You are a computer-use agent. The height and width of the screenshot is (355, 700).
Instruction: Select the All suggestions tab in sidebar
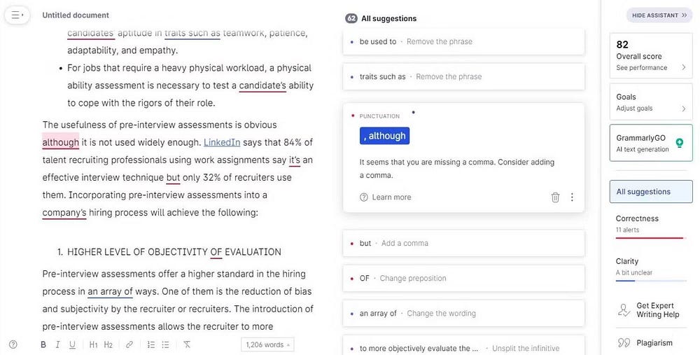pyautogui.click(x=651, y=191)
